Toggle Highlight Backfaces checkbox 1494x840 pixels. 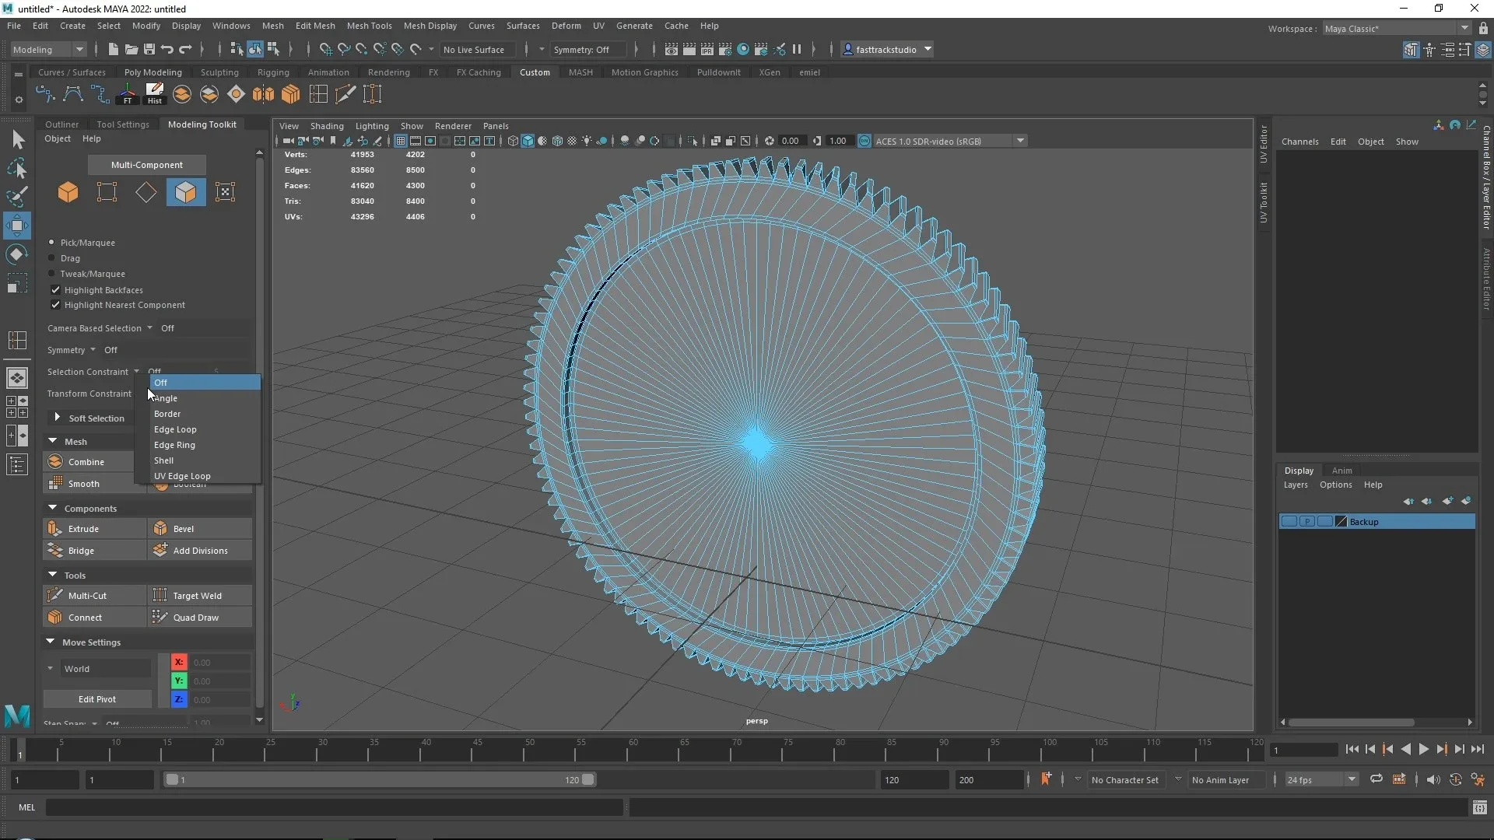[55, 289]
